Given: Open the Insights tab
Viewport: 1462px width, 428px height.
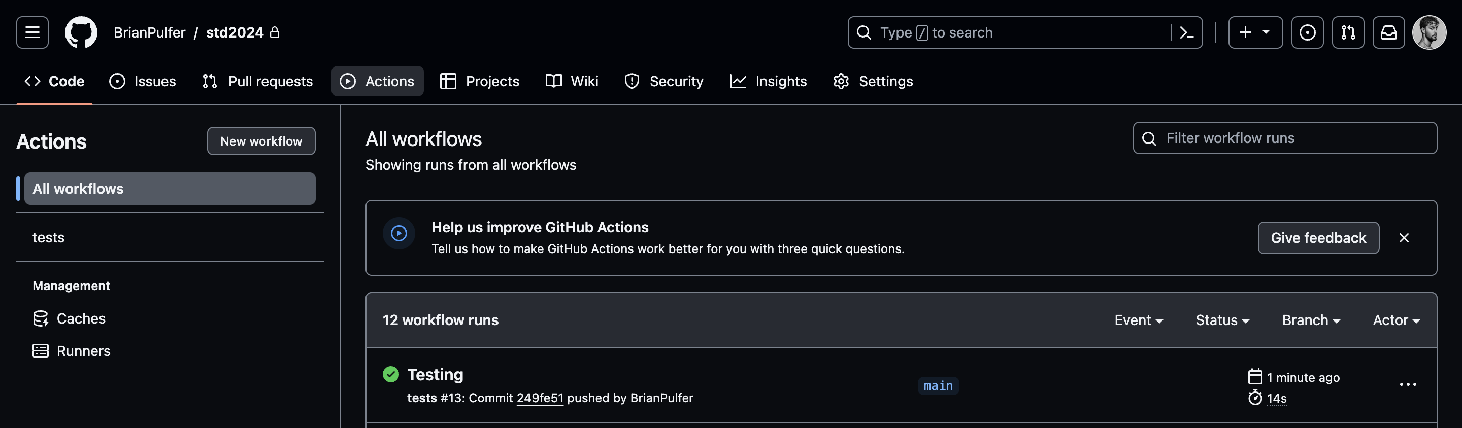Looking at the screenshot, I should click(768, 81).
